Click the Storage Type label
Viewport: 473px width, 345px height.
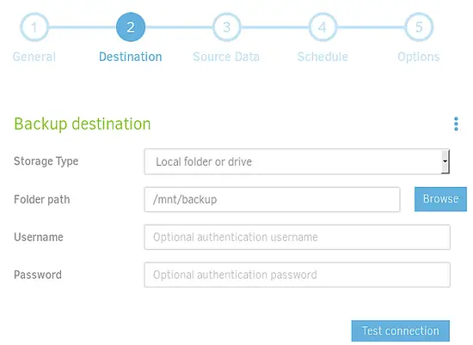(x=46, y=161)
